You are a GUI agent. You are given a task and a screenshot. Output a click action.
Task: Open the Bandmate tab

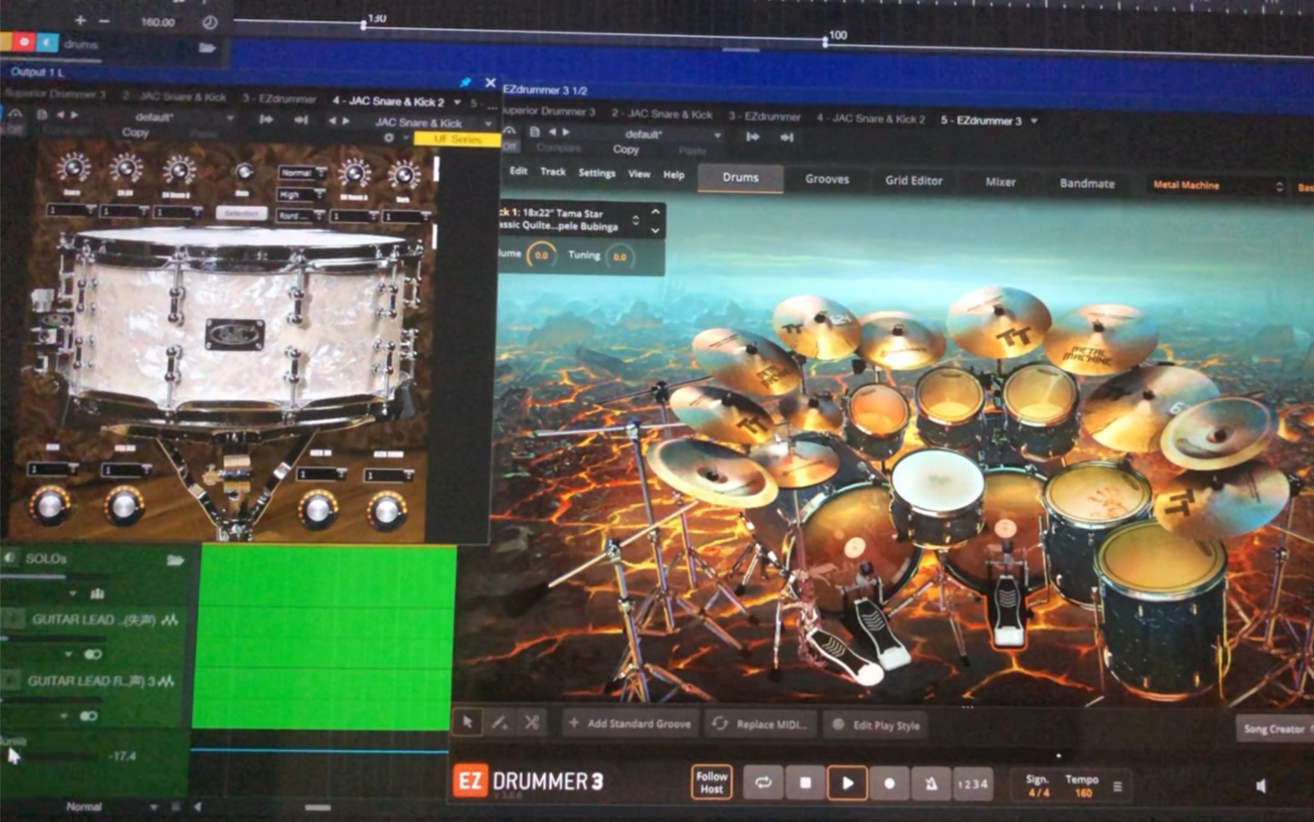point(1087,184)
